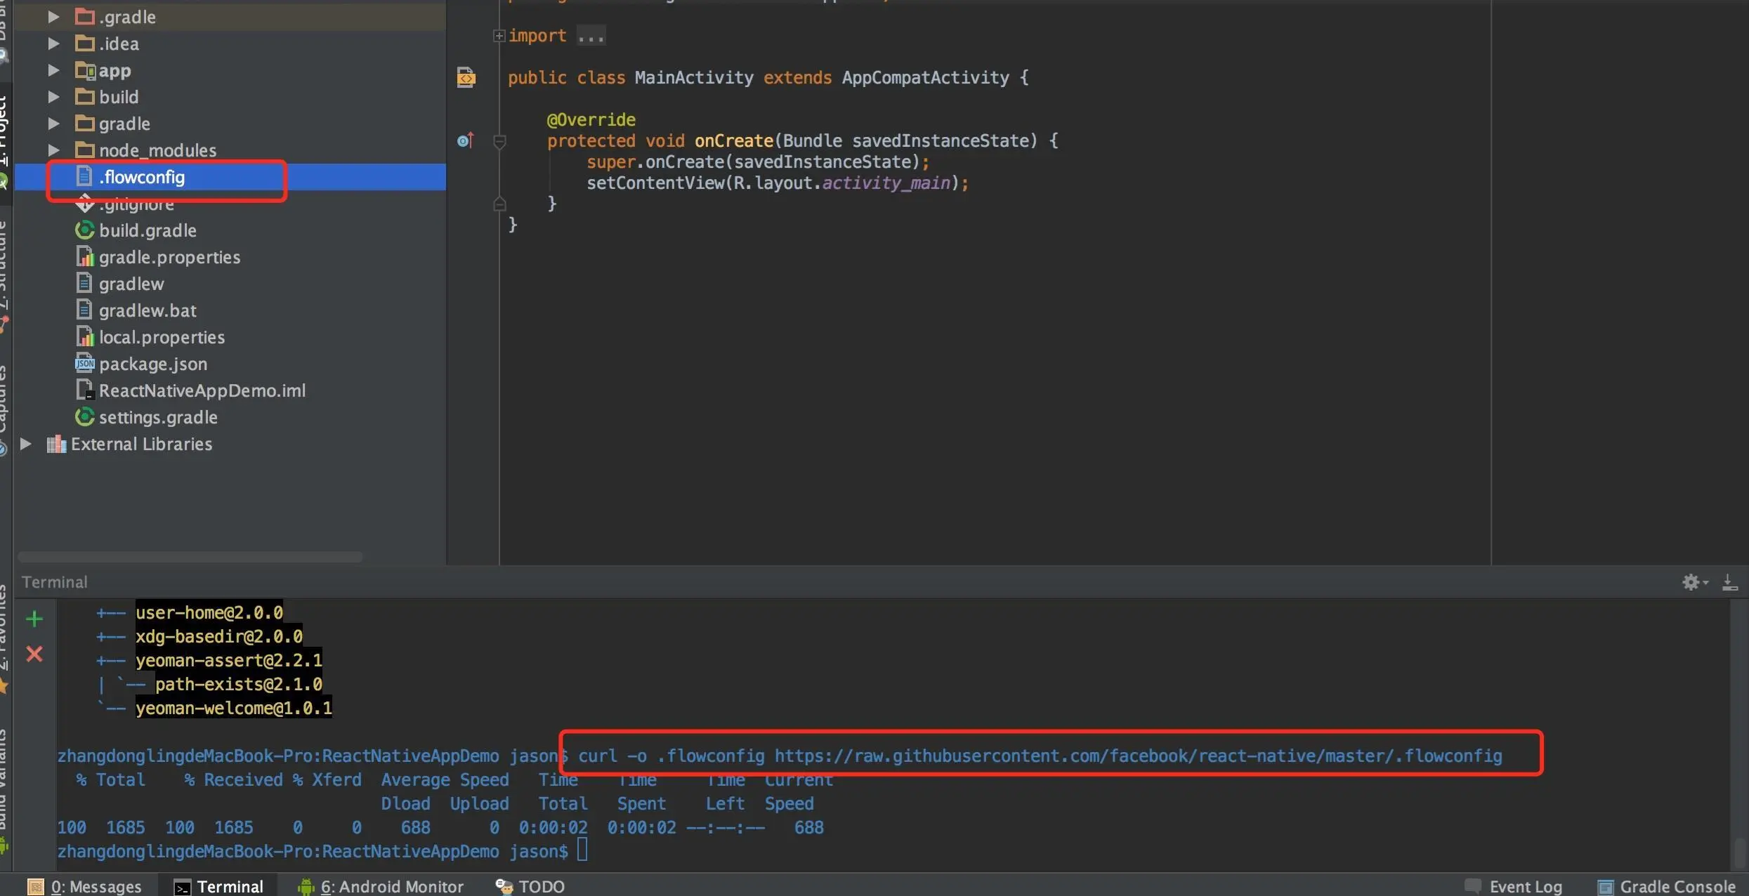Click AppCompatActivity in class declaration
The height and width of the screenshot is (896, 1749).
click(x=925, y=78)
